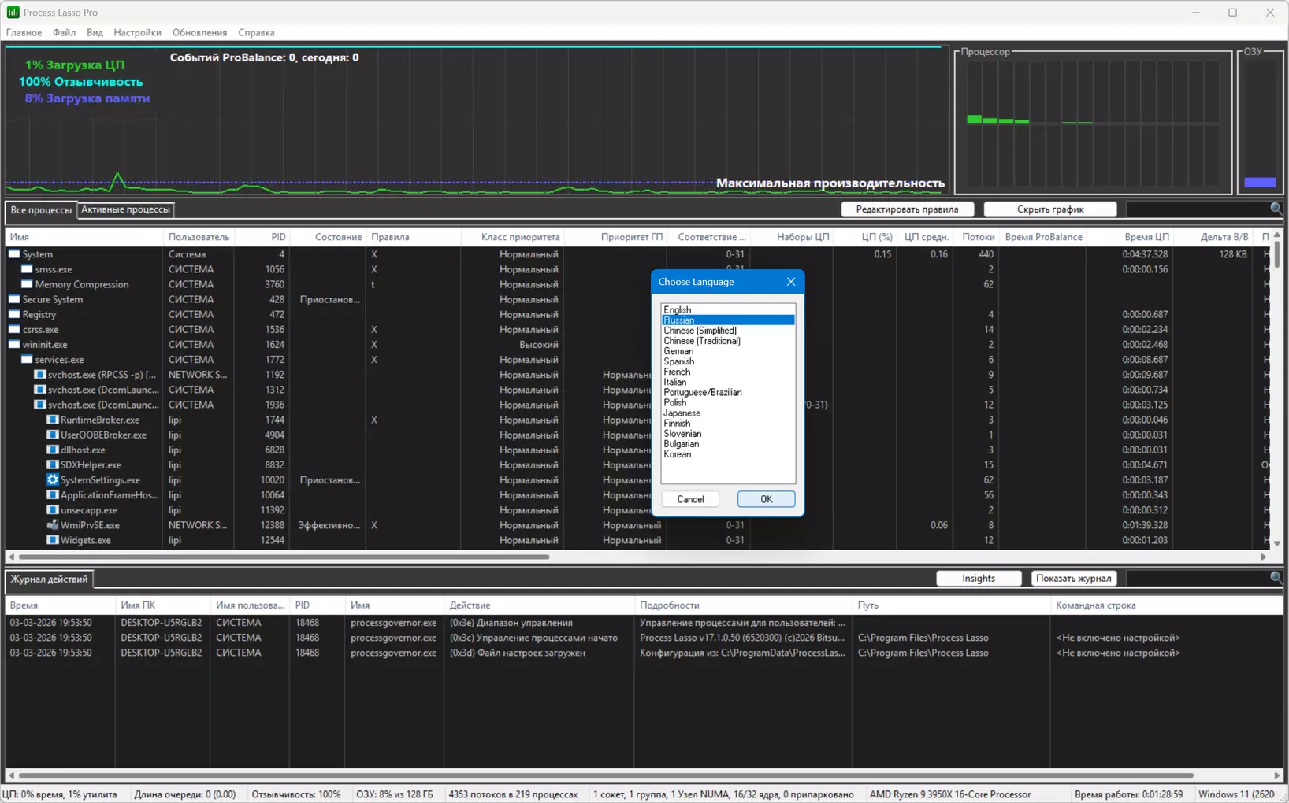Click the RuntimeBroker.exe process icon
The width and height of the screenshot is (1289, 803).
53,420
